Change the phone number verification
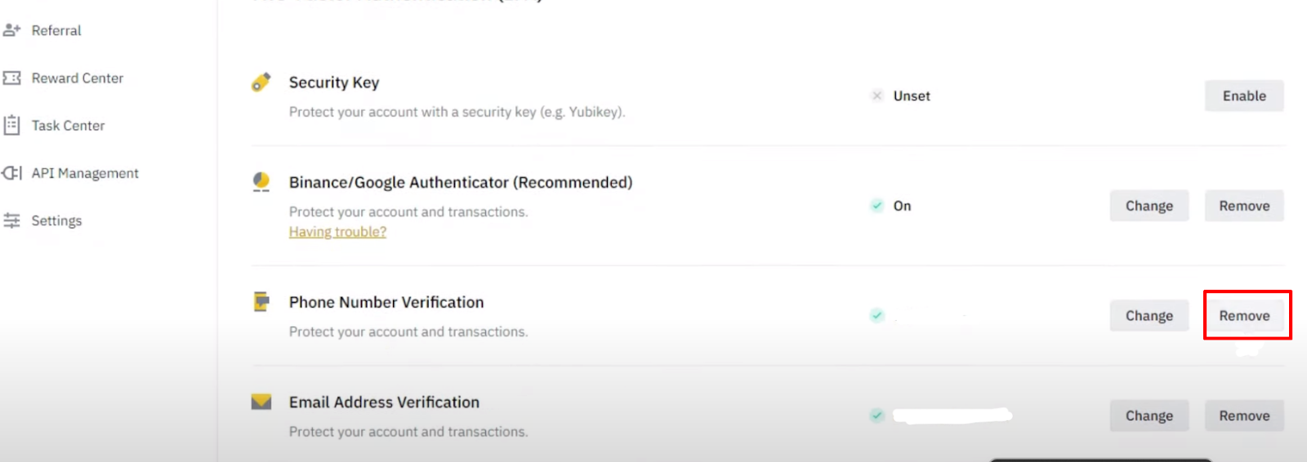This screenshot has height=462, width=1307. (x=1149, y=316)
